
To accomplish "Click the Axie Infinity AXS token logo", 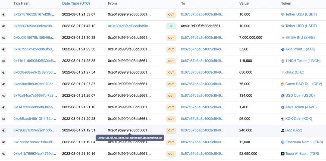I will tap(283, 49).
